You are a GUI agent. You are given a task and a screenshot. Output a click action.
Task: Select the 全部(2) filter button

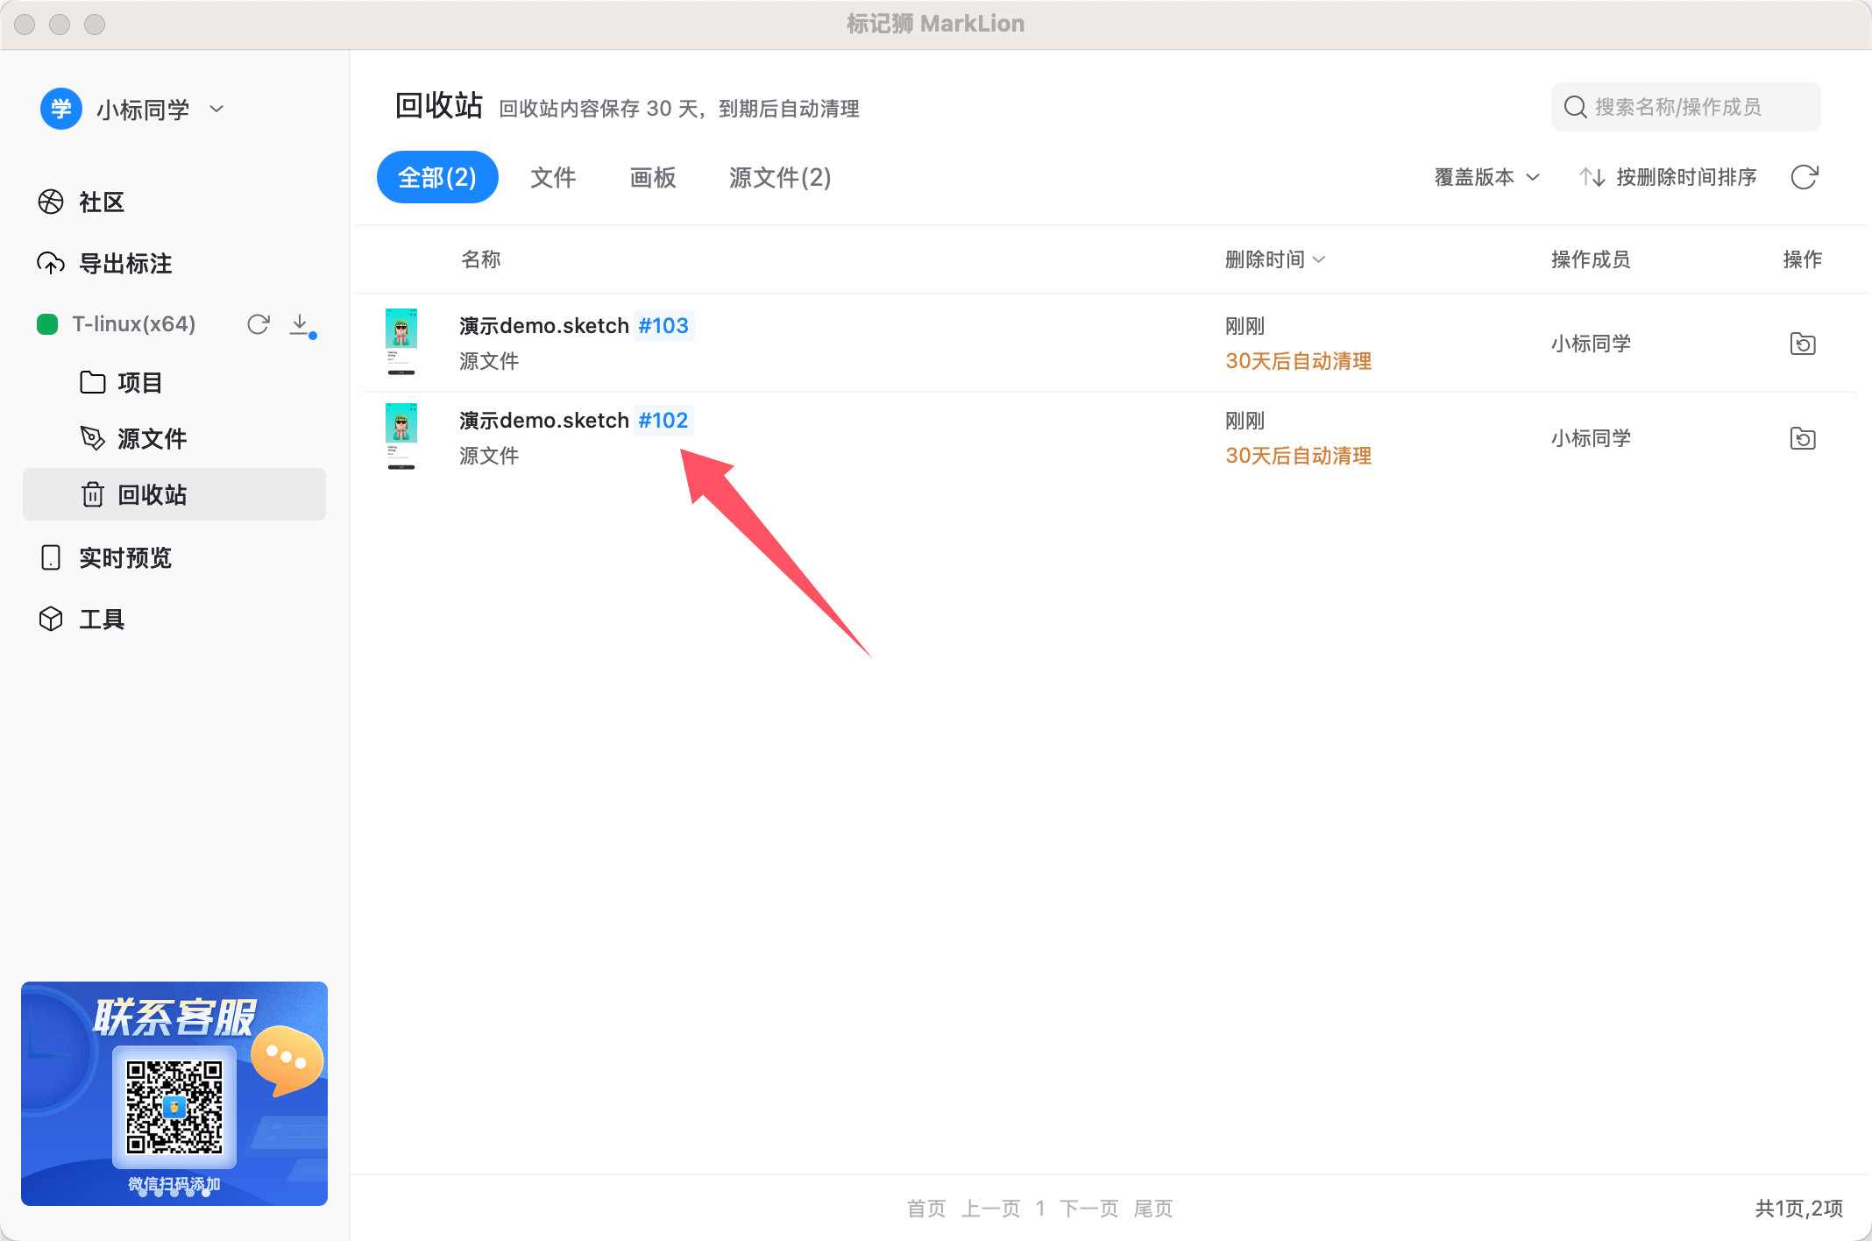(437, 177)
